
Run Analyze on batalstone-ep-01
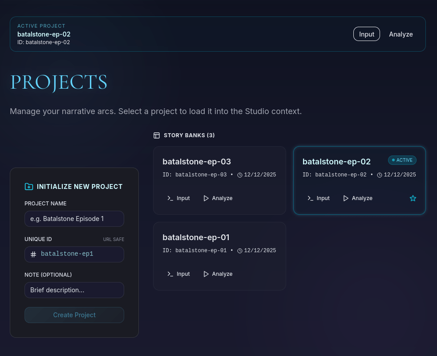coord(218,274)
